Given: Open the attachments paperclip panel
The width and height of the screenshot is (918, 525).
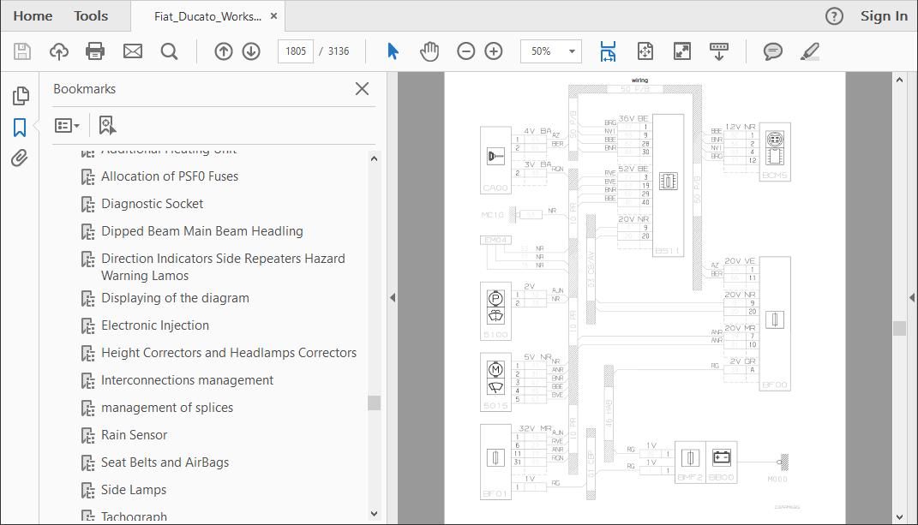Looking at the screenshot, I should 20,158.
